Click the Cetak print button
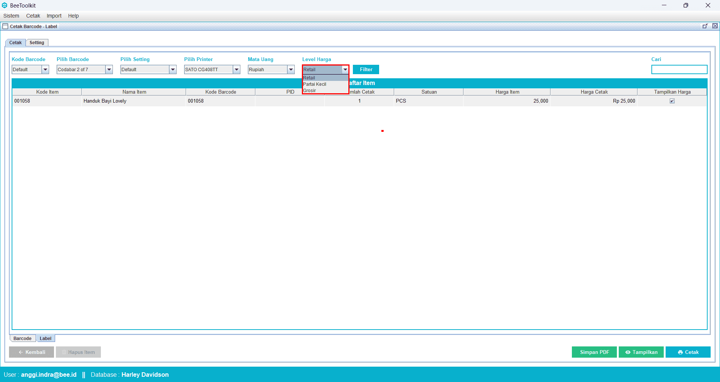720x382 pixels. click(x=688, y=352)
